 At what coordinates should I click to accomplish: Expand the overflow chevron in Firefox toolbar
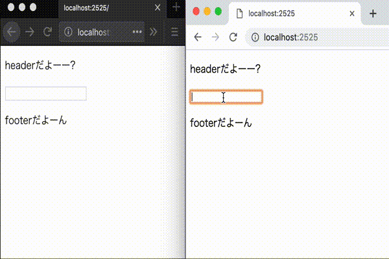click(153, 32)
